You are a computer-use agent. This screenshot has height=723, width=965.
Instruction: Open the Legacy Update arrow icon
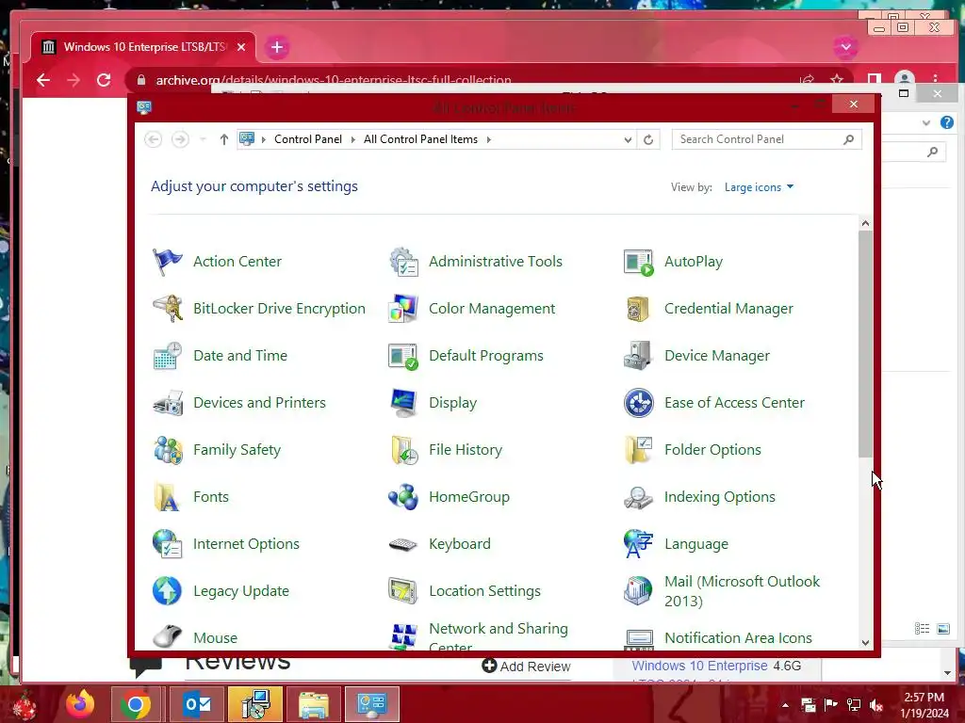[168, 591]
